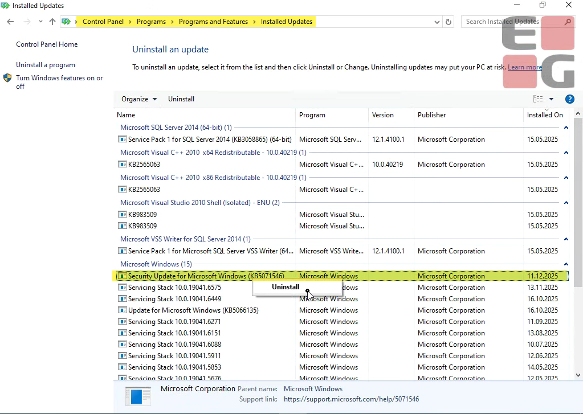Click the vertical scrollbar down arrow
This screenshot has width=583, height=414.
coord(578,375)
